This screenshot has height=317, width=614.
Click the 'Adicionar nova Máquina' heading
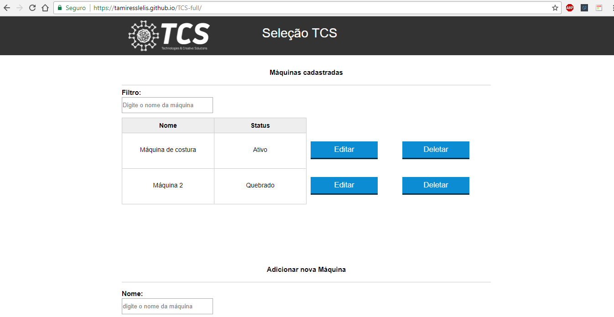(306, 270)
